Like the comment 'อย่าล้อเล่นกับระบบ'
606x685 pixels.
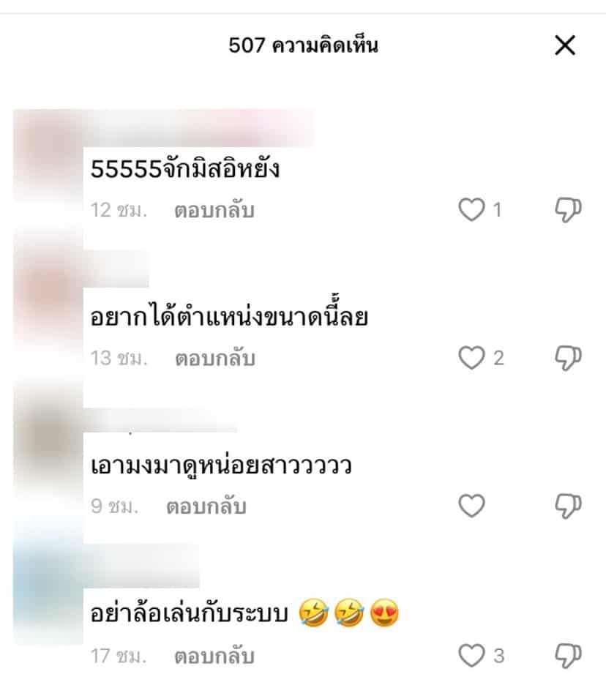(x=471, y=655)
